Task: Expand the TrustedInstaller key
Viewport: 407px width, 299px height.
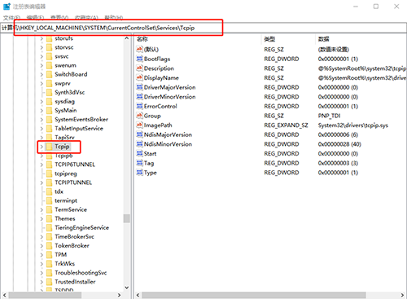Action: tap(42, 282)
